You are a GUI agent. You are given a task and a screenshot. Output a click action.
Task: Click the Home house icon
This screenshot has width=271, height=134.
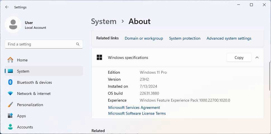pos(10,60)
